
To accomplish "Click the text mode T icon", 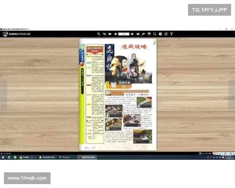I will point(172,34).
